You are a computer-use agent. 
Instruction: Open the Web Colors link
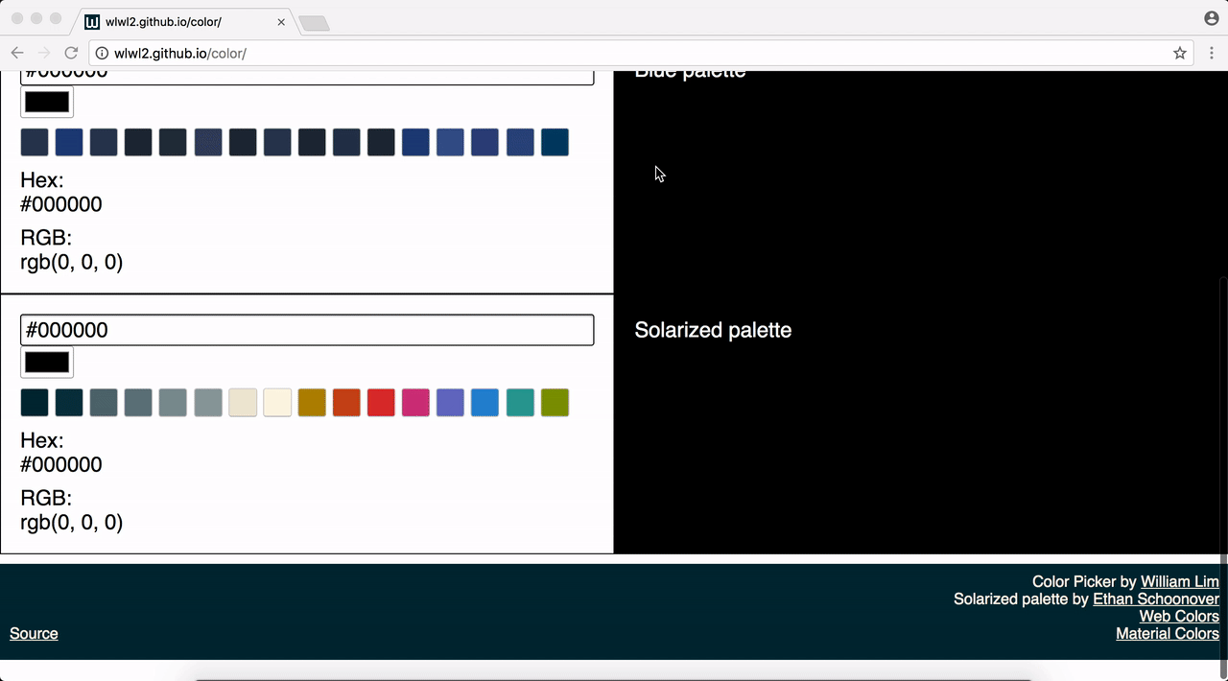[x=1179, y=616]
